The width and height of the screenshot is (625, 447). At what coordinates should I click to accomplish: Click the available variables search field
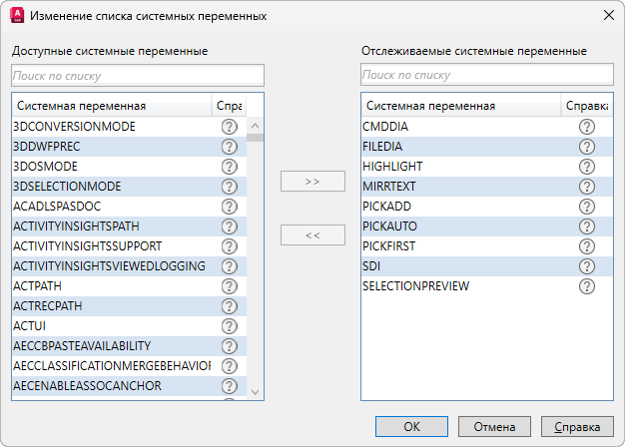click(x=138, y=76)
